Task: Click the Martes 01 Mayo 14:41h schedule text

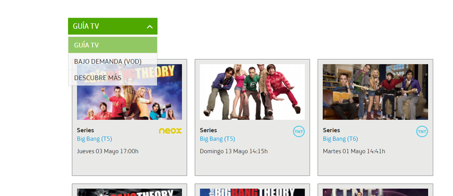Action: pyautogui.click(x=354, y=151)
